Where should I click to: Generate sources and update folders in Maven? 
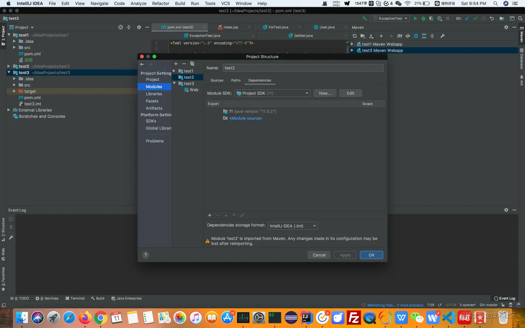(x=363, y=36)
